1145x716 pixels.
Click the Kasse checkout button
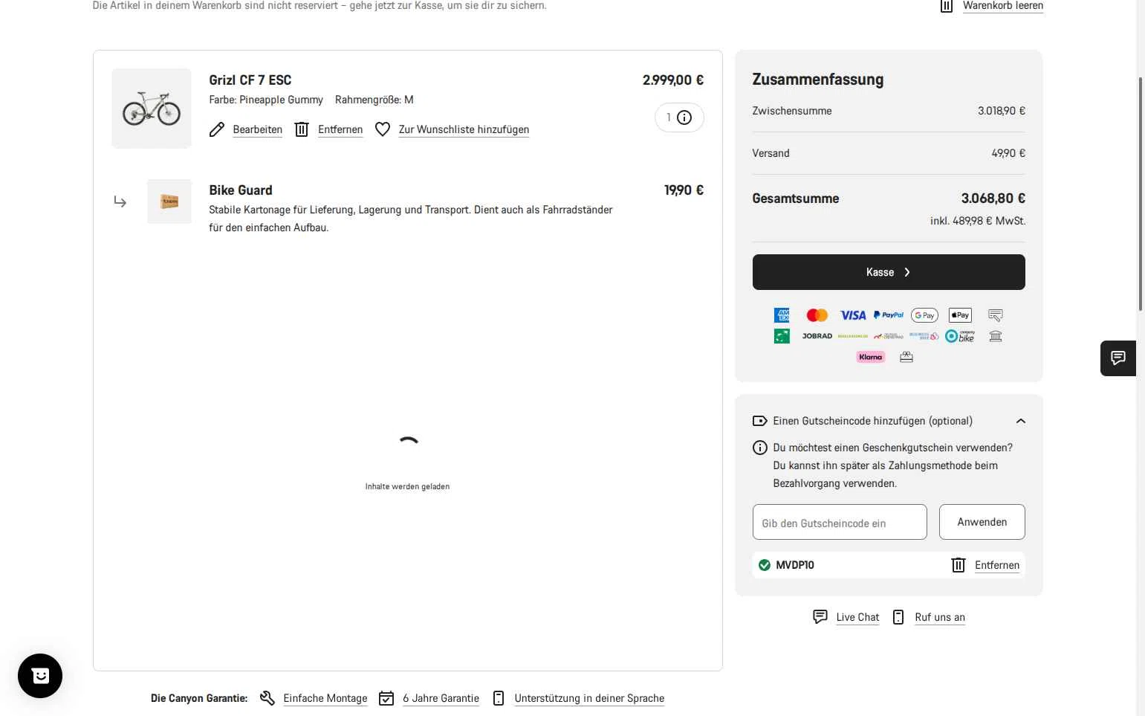(x=889, y=272)
